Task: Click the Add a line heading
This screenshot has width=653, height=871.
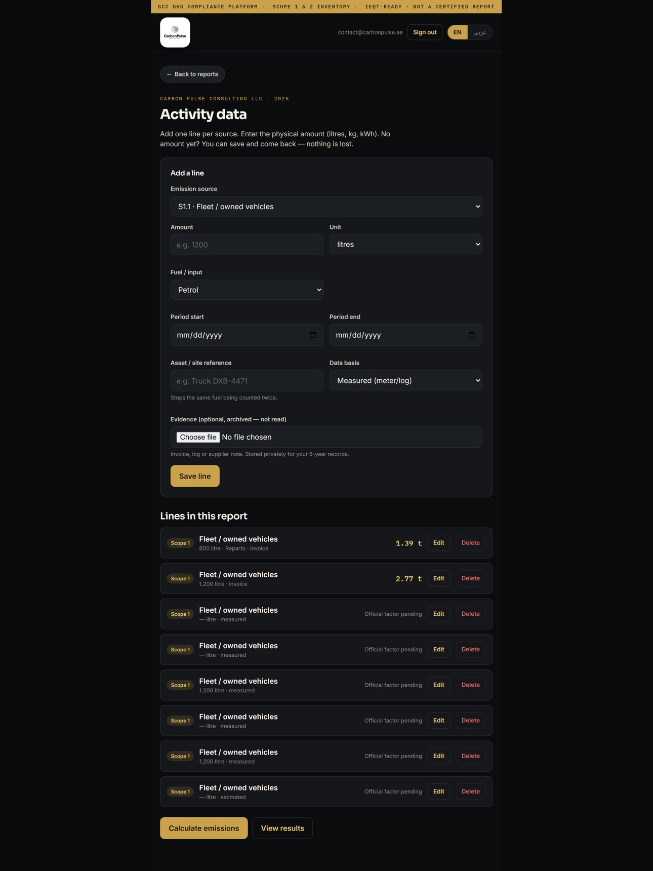Action: coord(187,173)
